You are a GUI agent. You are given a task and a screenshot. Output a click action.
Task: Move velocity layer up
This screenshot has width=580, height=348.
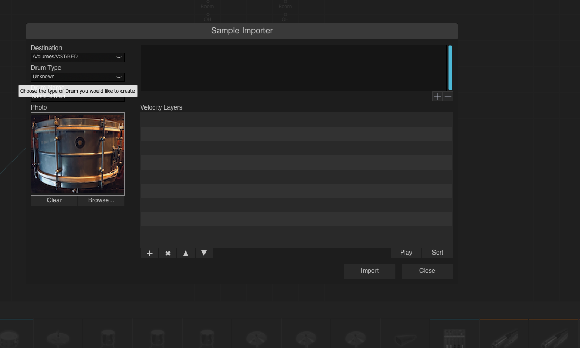[x=186, y=254]
